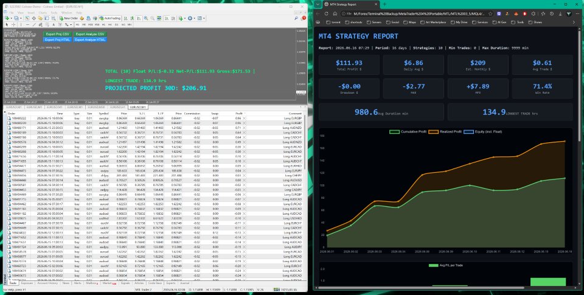Open the Charts menu

click(43, 13)
